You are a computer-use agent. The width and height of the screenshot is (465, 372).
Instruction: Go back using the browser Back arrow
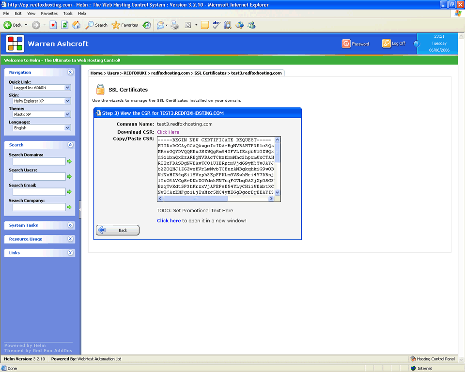[8, 25]
